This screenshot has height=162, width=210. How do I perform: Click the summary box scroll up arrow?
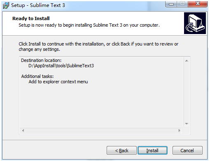click(x=187, y=61)
